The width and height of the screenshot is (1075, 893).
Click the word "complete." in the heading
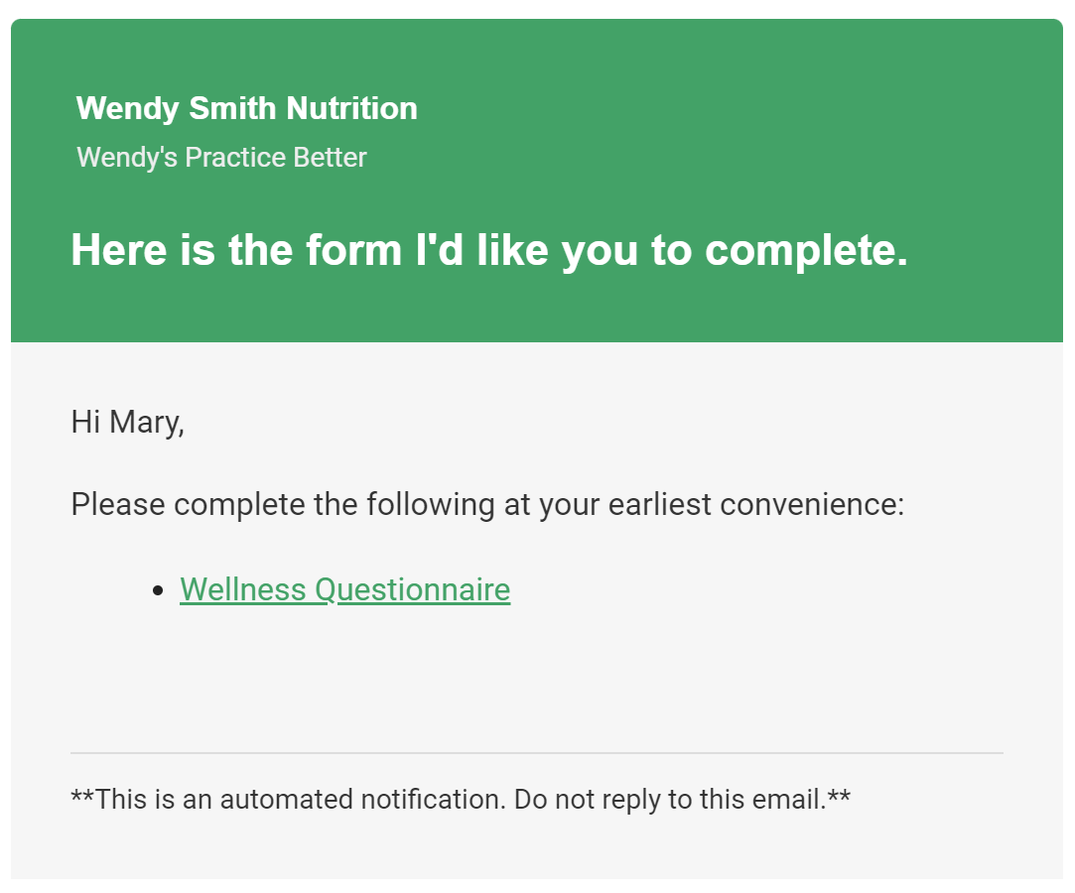click(806, 252)
